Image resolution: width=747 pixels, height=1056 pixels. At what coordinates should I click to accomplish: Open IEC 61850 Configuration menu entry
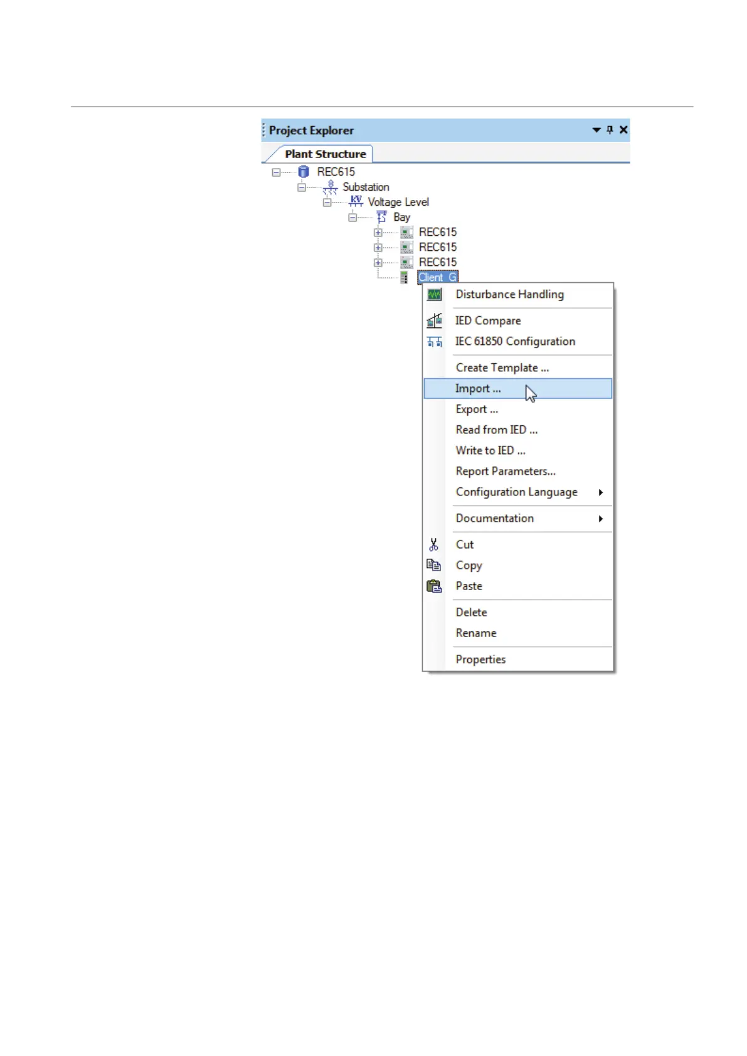pos(518,342)
